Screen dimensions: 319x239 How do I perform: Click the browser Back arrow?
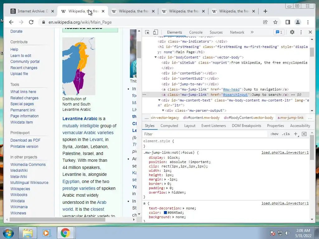coord(11,22)
